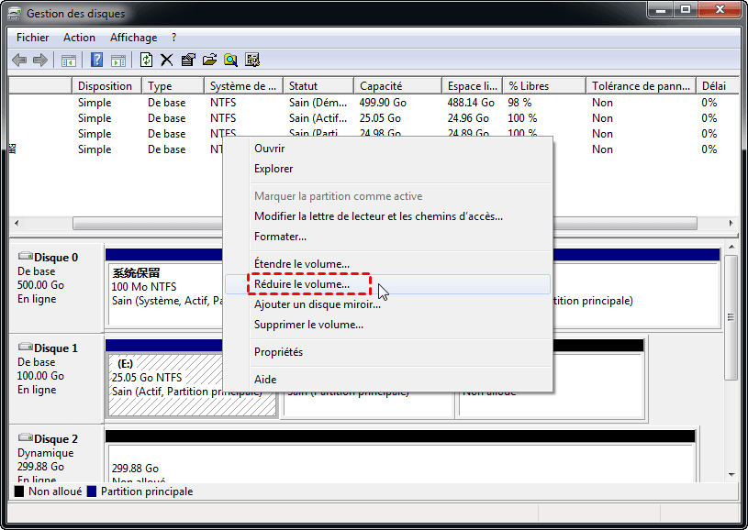Sort by the Tolérance de pann... column header

642,86
